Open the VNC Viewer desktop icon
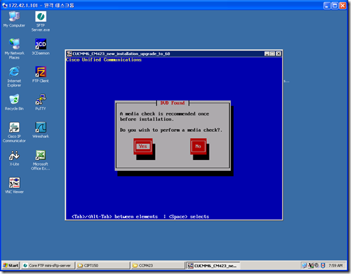The height and width of the screenshot is (274, 351). coord(14,186)
